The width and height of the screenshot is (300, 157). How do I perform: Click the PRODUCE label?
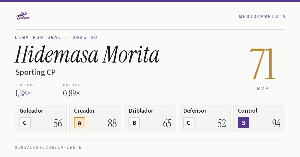point(25,85)
